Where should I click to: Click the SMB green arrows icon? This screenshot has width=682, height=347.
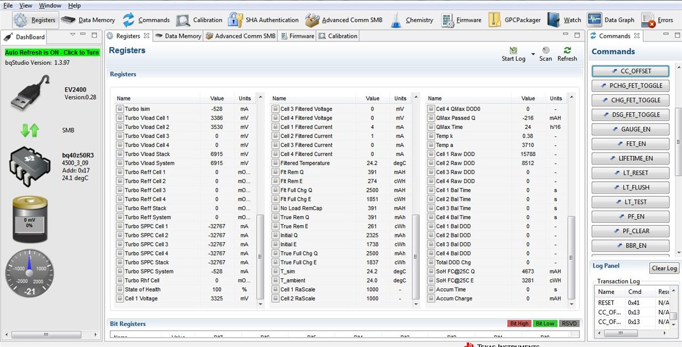[30, 131]
